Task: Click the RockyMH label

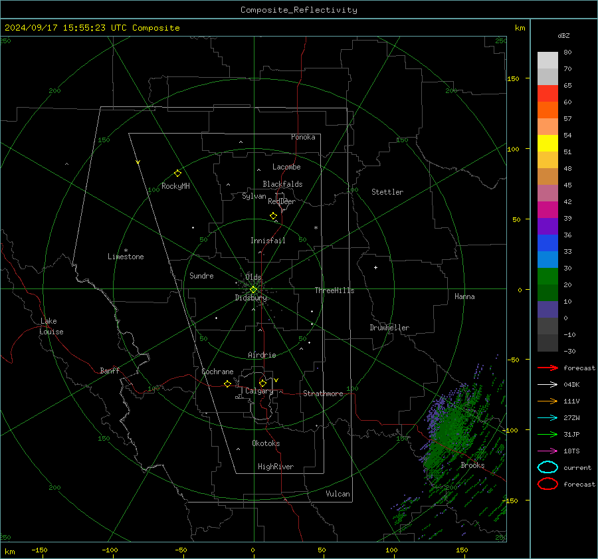Action: [175, 186]
